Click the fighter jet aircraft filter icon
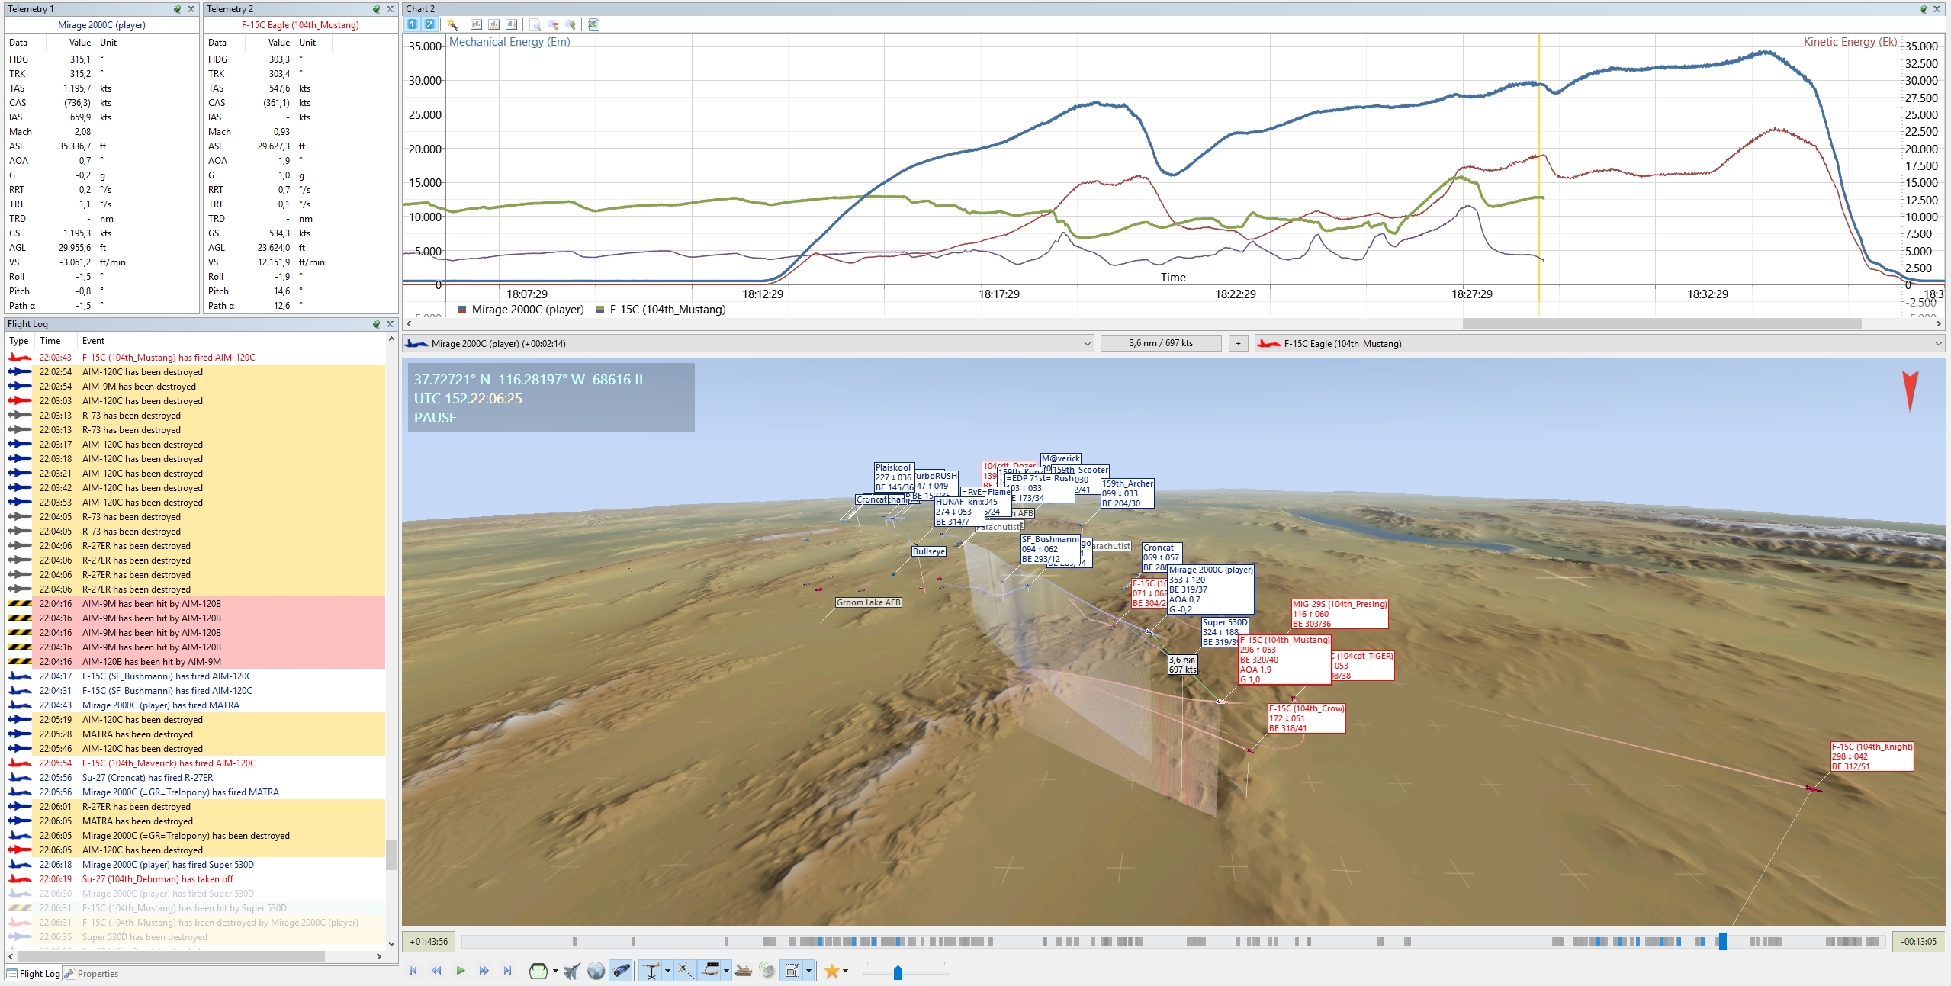 click(x=572, y=971)
